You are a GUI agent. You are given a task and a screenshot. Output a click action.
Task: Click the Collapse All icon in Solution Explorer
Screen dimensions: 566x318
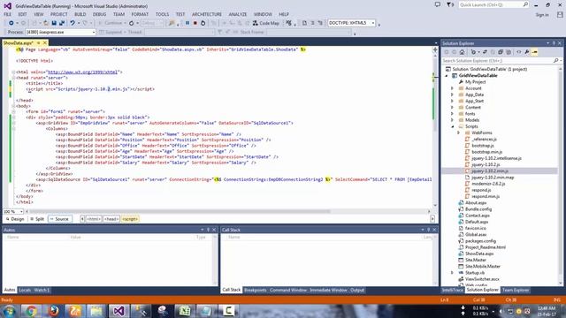pos(501,52)
